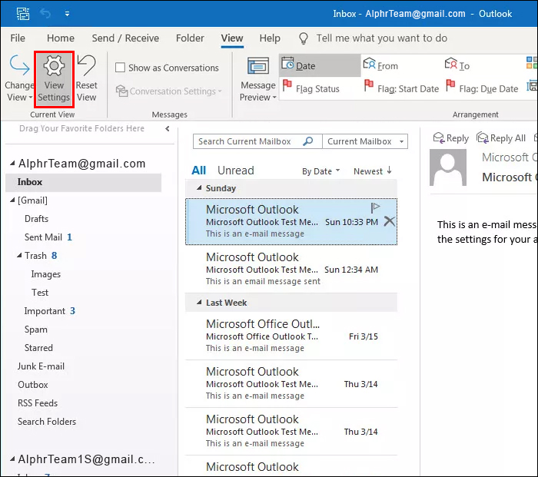Arrange by Flag: Start Date
Viewport: 538px width, 477px height.
(401, 88)
